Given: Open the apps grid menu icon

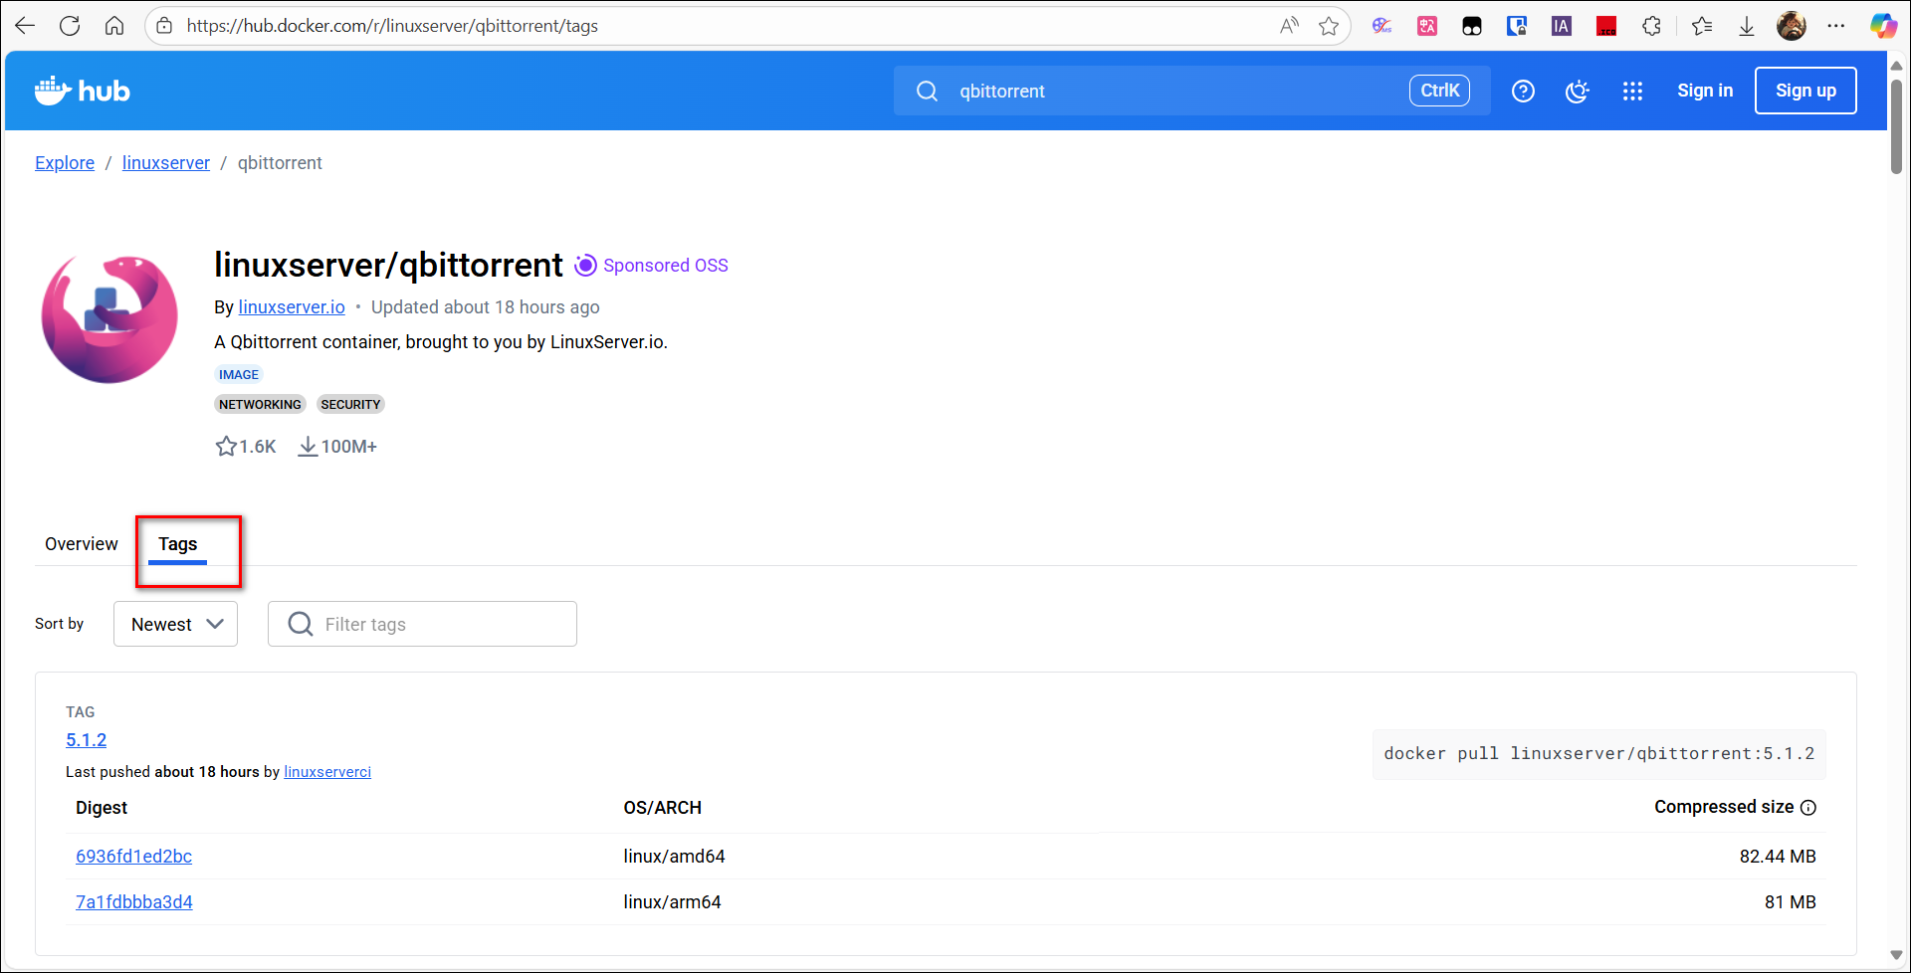Looking at the screenshot, I should (1632, 92).
